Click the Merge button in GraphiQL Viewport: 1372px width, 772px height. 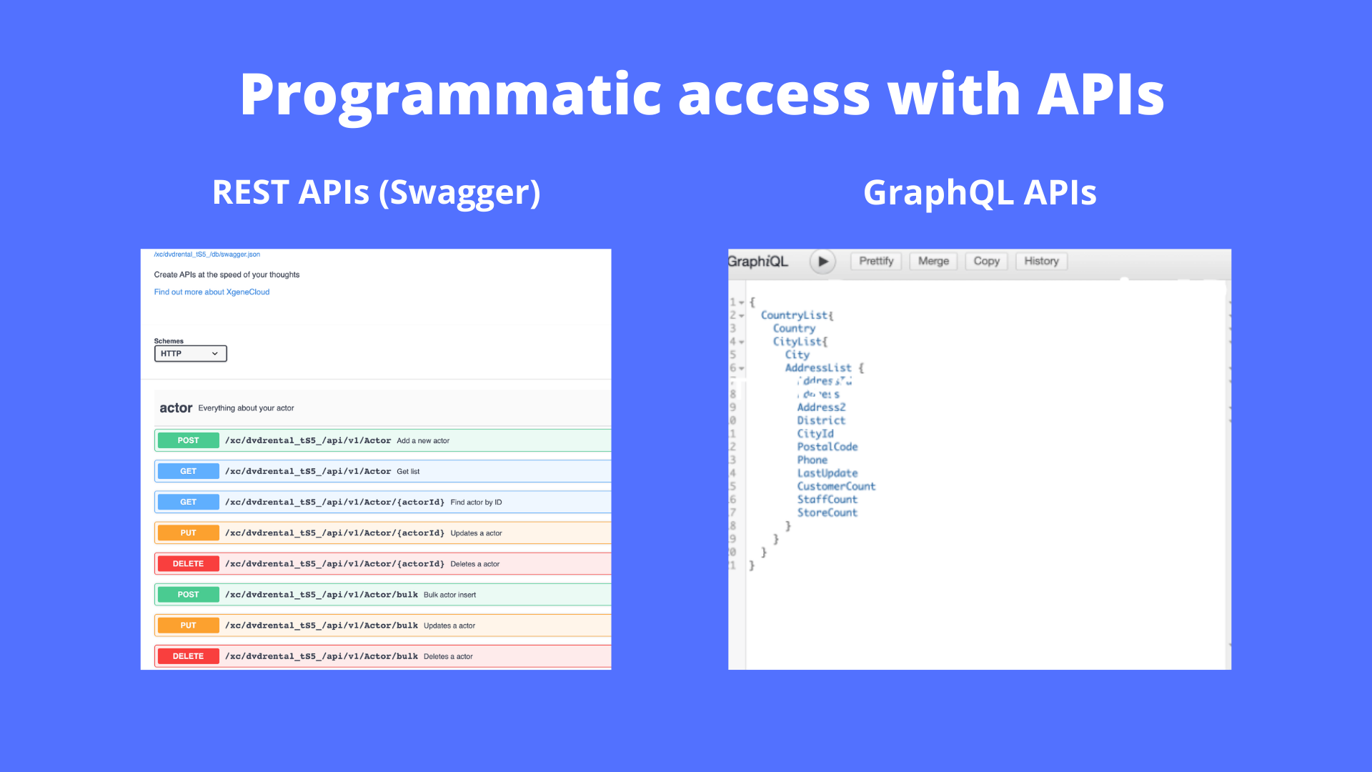click(x=933, y=262)
